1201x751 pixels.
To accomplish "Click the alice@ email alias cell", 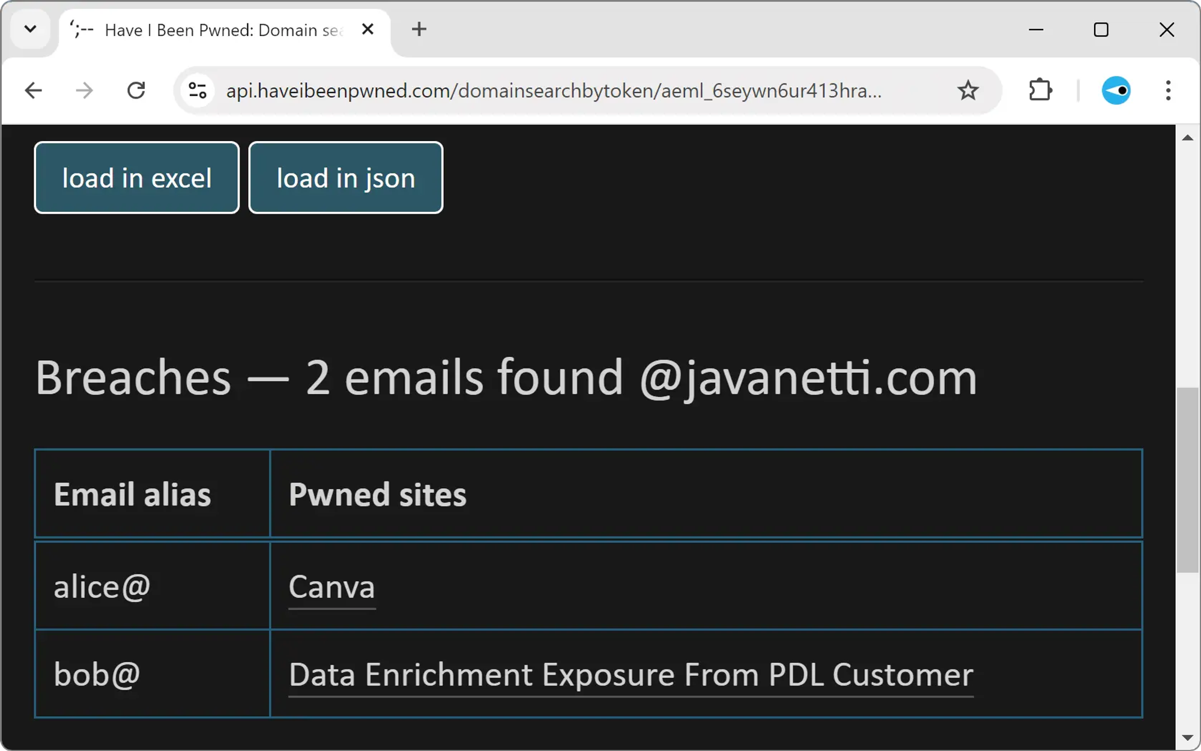I will click(x=153, y=586).
